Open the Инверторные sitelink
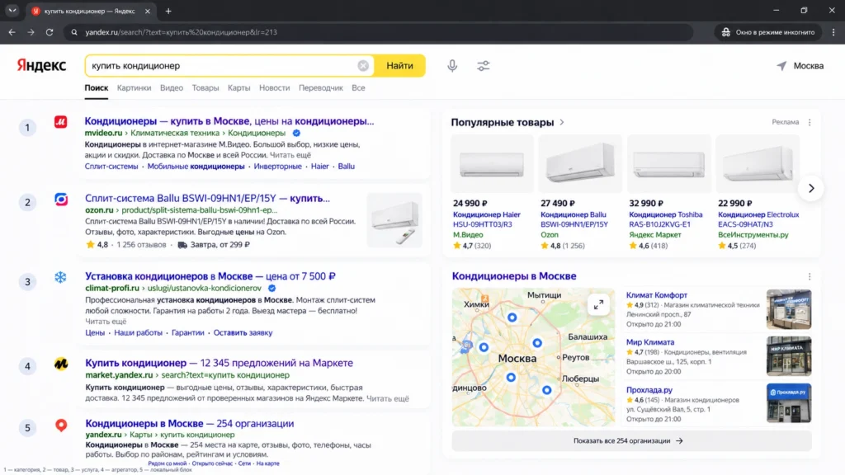This screenshot has width=845, height=475. point(277,167)
